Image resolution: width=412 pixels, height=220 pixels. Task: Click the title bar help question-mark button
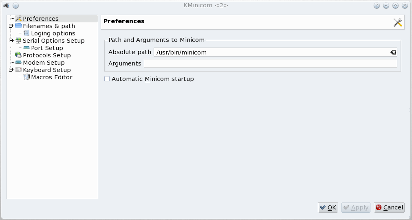[377, 6]
